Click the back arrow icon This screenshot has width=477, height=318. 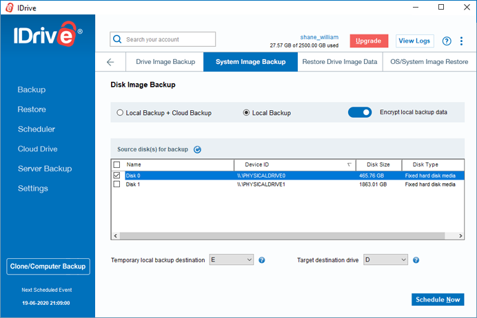pos(110,62)
